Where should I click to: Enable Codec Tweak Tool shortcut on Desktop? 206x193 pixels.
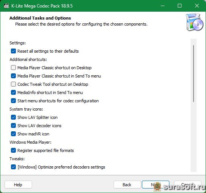[14, 84]
